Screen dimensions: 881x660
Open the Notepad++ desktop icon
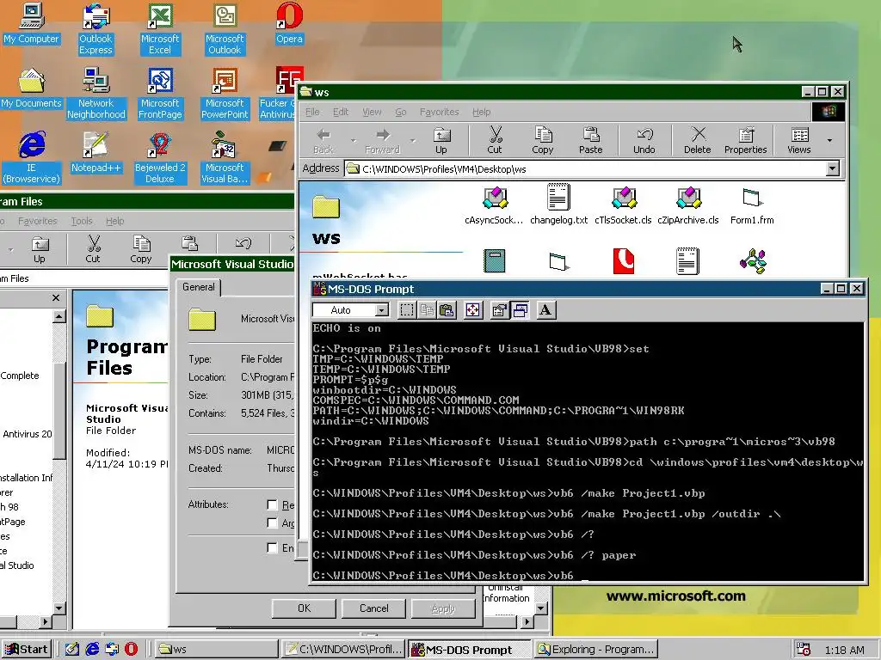click(95, 152)
